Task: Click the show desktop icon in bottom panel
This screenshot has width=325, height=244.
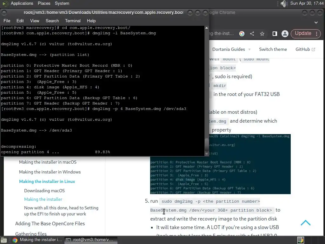Action: click(x=4, y=240)
